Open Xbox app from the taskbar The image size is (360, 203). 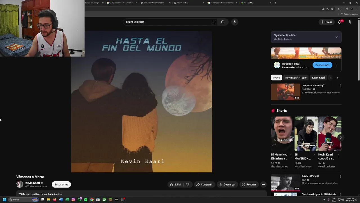click(104, 200)
